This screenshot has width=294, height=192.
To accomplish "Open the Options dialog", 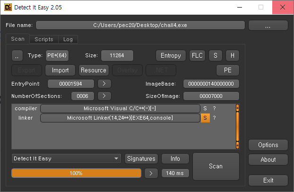I will (268, 145).
